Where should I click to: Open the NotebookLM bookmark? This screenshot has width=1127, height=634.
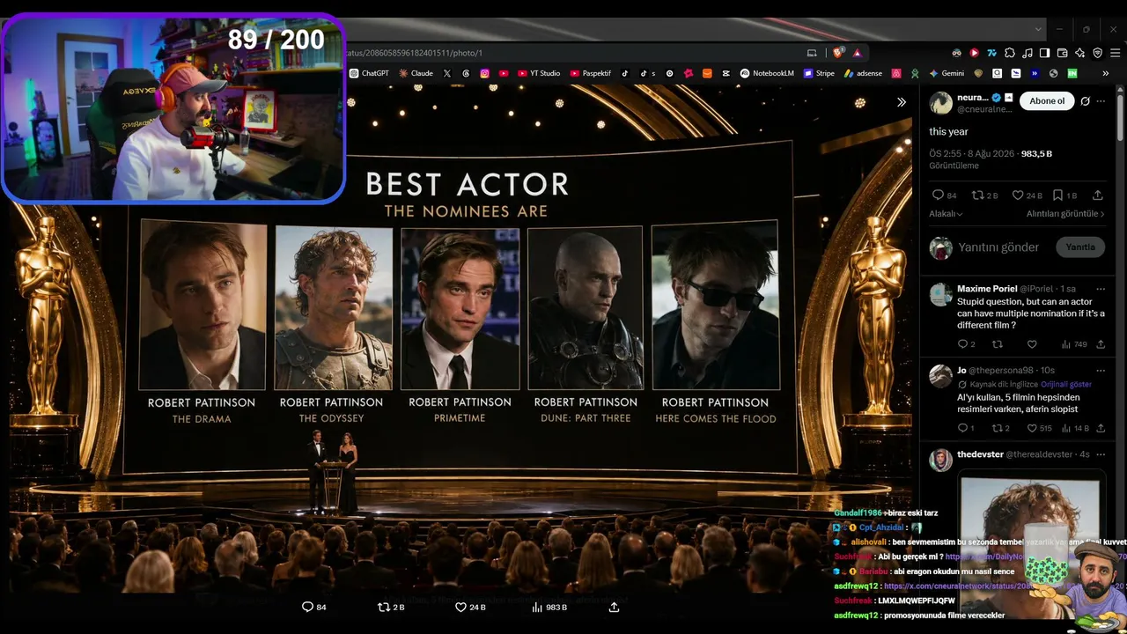tap(767, 73)
